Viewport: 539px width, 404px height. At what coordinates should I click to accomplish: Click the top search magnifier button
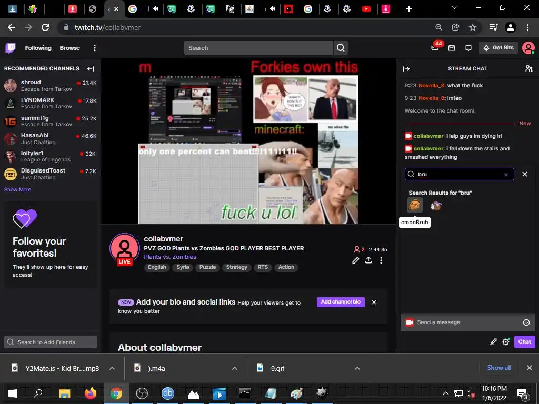[341, 48]
